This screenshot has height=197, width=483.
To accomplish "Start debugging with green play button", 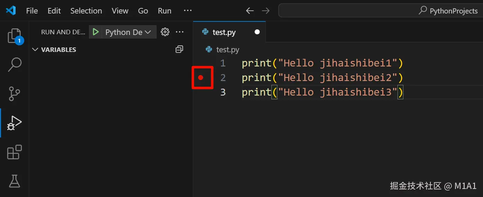I will tap(96, 32).
